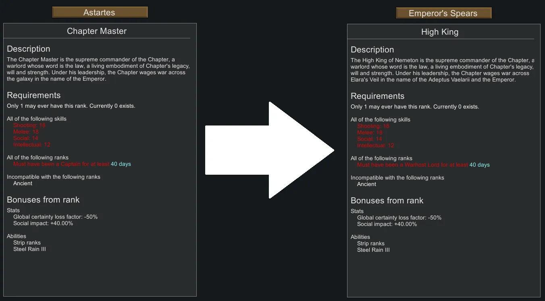Viewport: 545px width, 301px height.
Task: Click the Ancient rank in High King panel
Action: (x=367, y=184)
